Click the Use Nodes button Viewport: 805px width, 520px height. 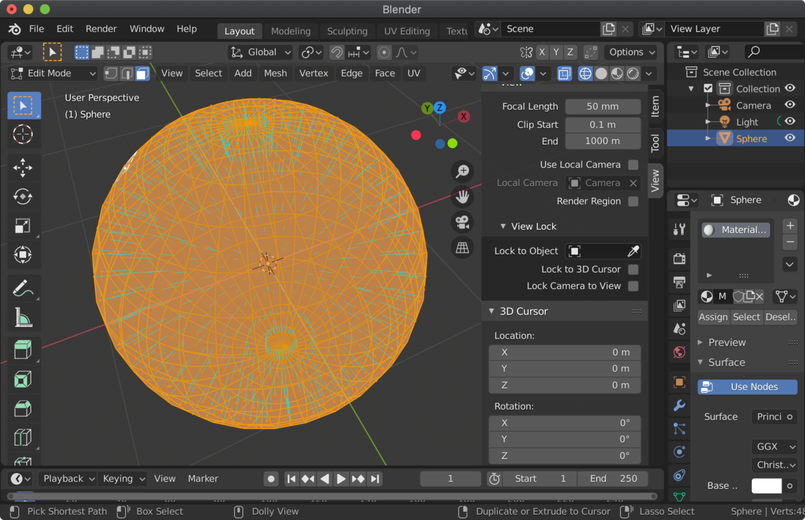(747, 387)
